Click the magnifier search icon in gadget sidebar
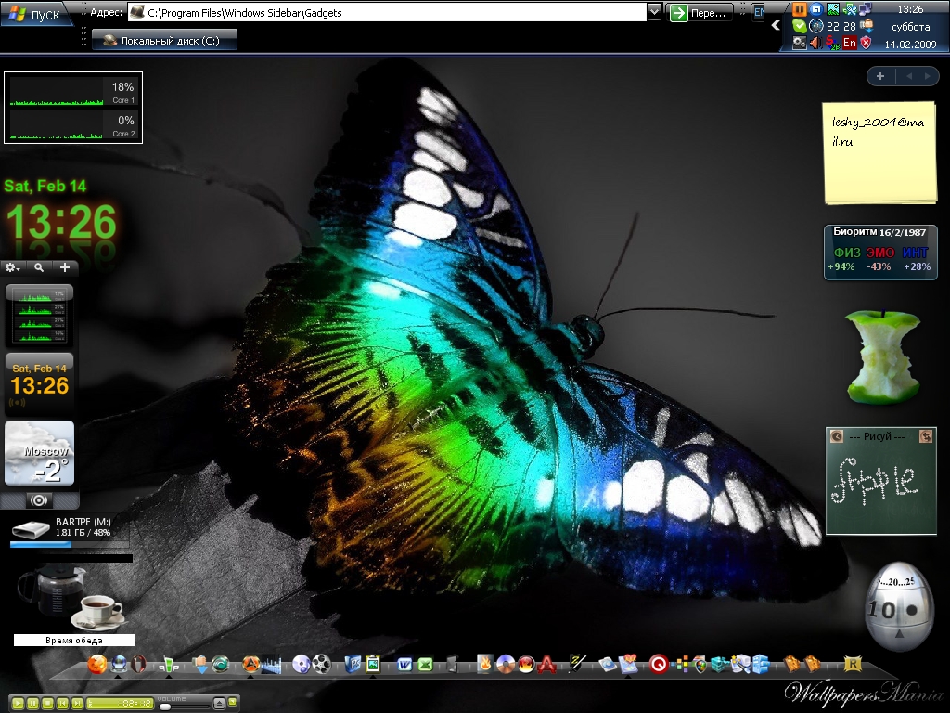 39,267
